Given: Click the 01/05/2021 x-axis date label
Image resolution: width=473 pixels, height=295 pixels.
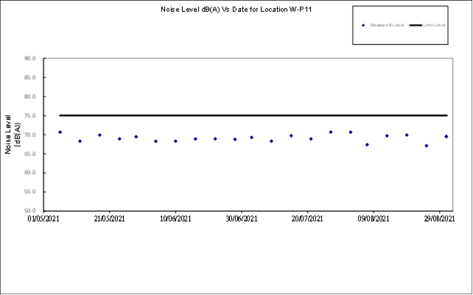Looking at the screenshot, I should click(x=43, y=218).
